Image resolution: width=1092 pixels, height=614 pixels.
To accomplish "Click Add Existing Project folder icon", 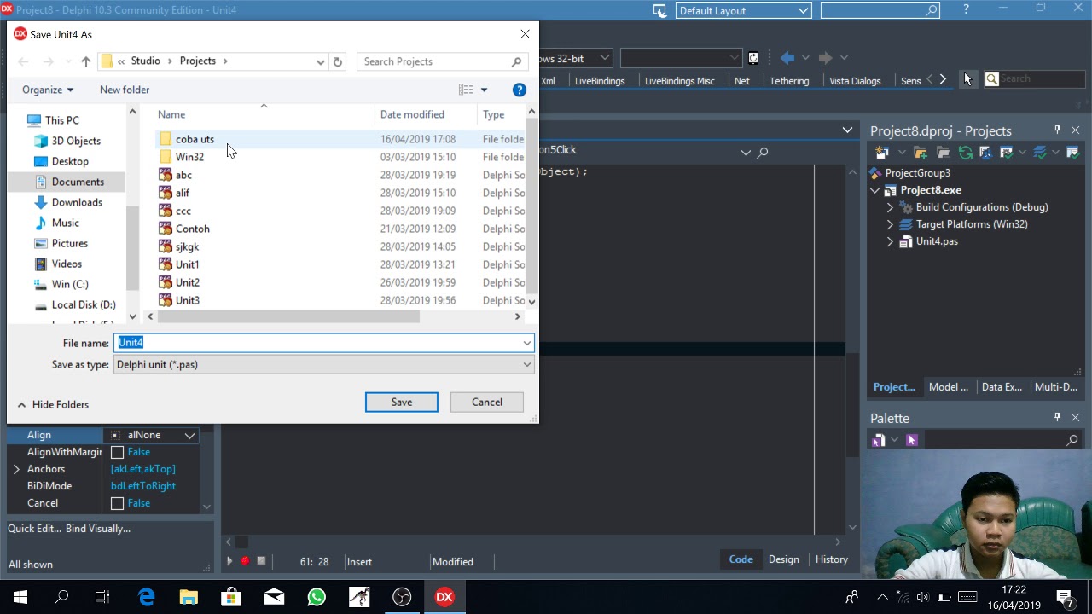I will click(921, 153).
